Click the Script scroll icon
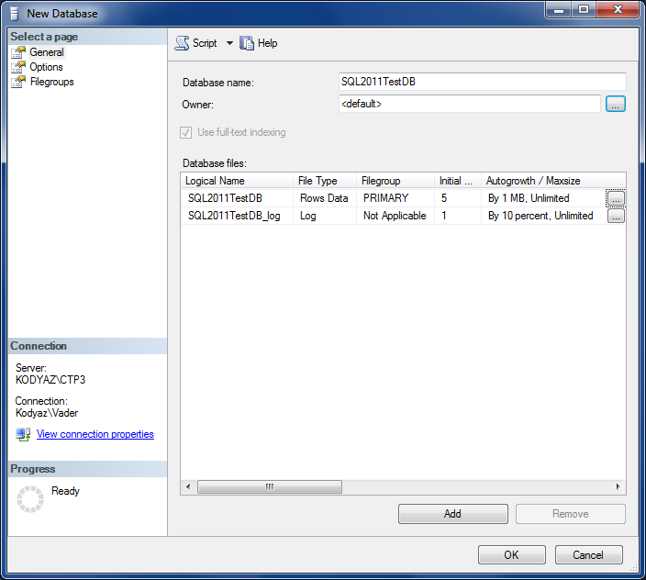 (x=182, y=43)
